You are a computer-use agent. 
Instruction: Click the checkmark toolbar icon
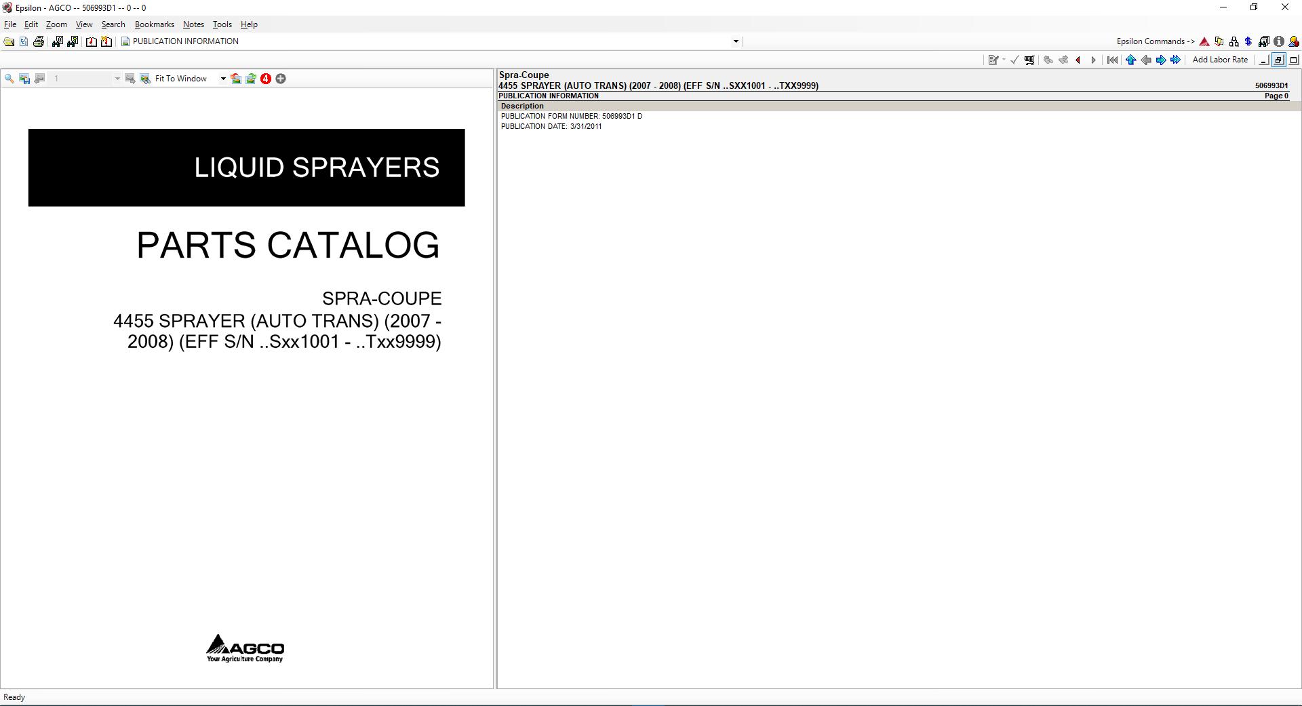pyautogui.click(x=1014, y=60)
